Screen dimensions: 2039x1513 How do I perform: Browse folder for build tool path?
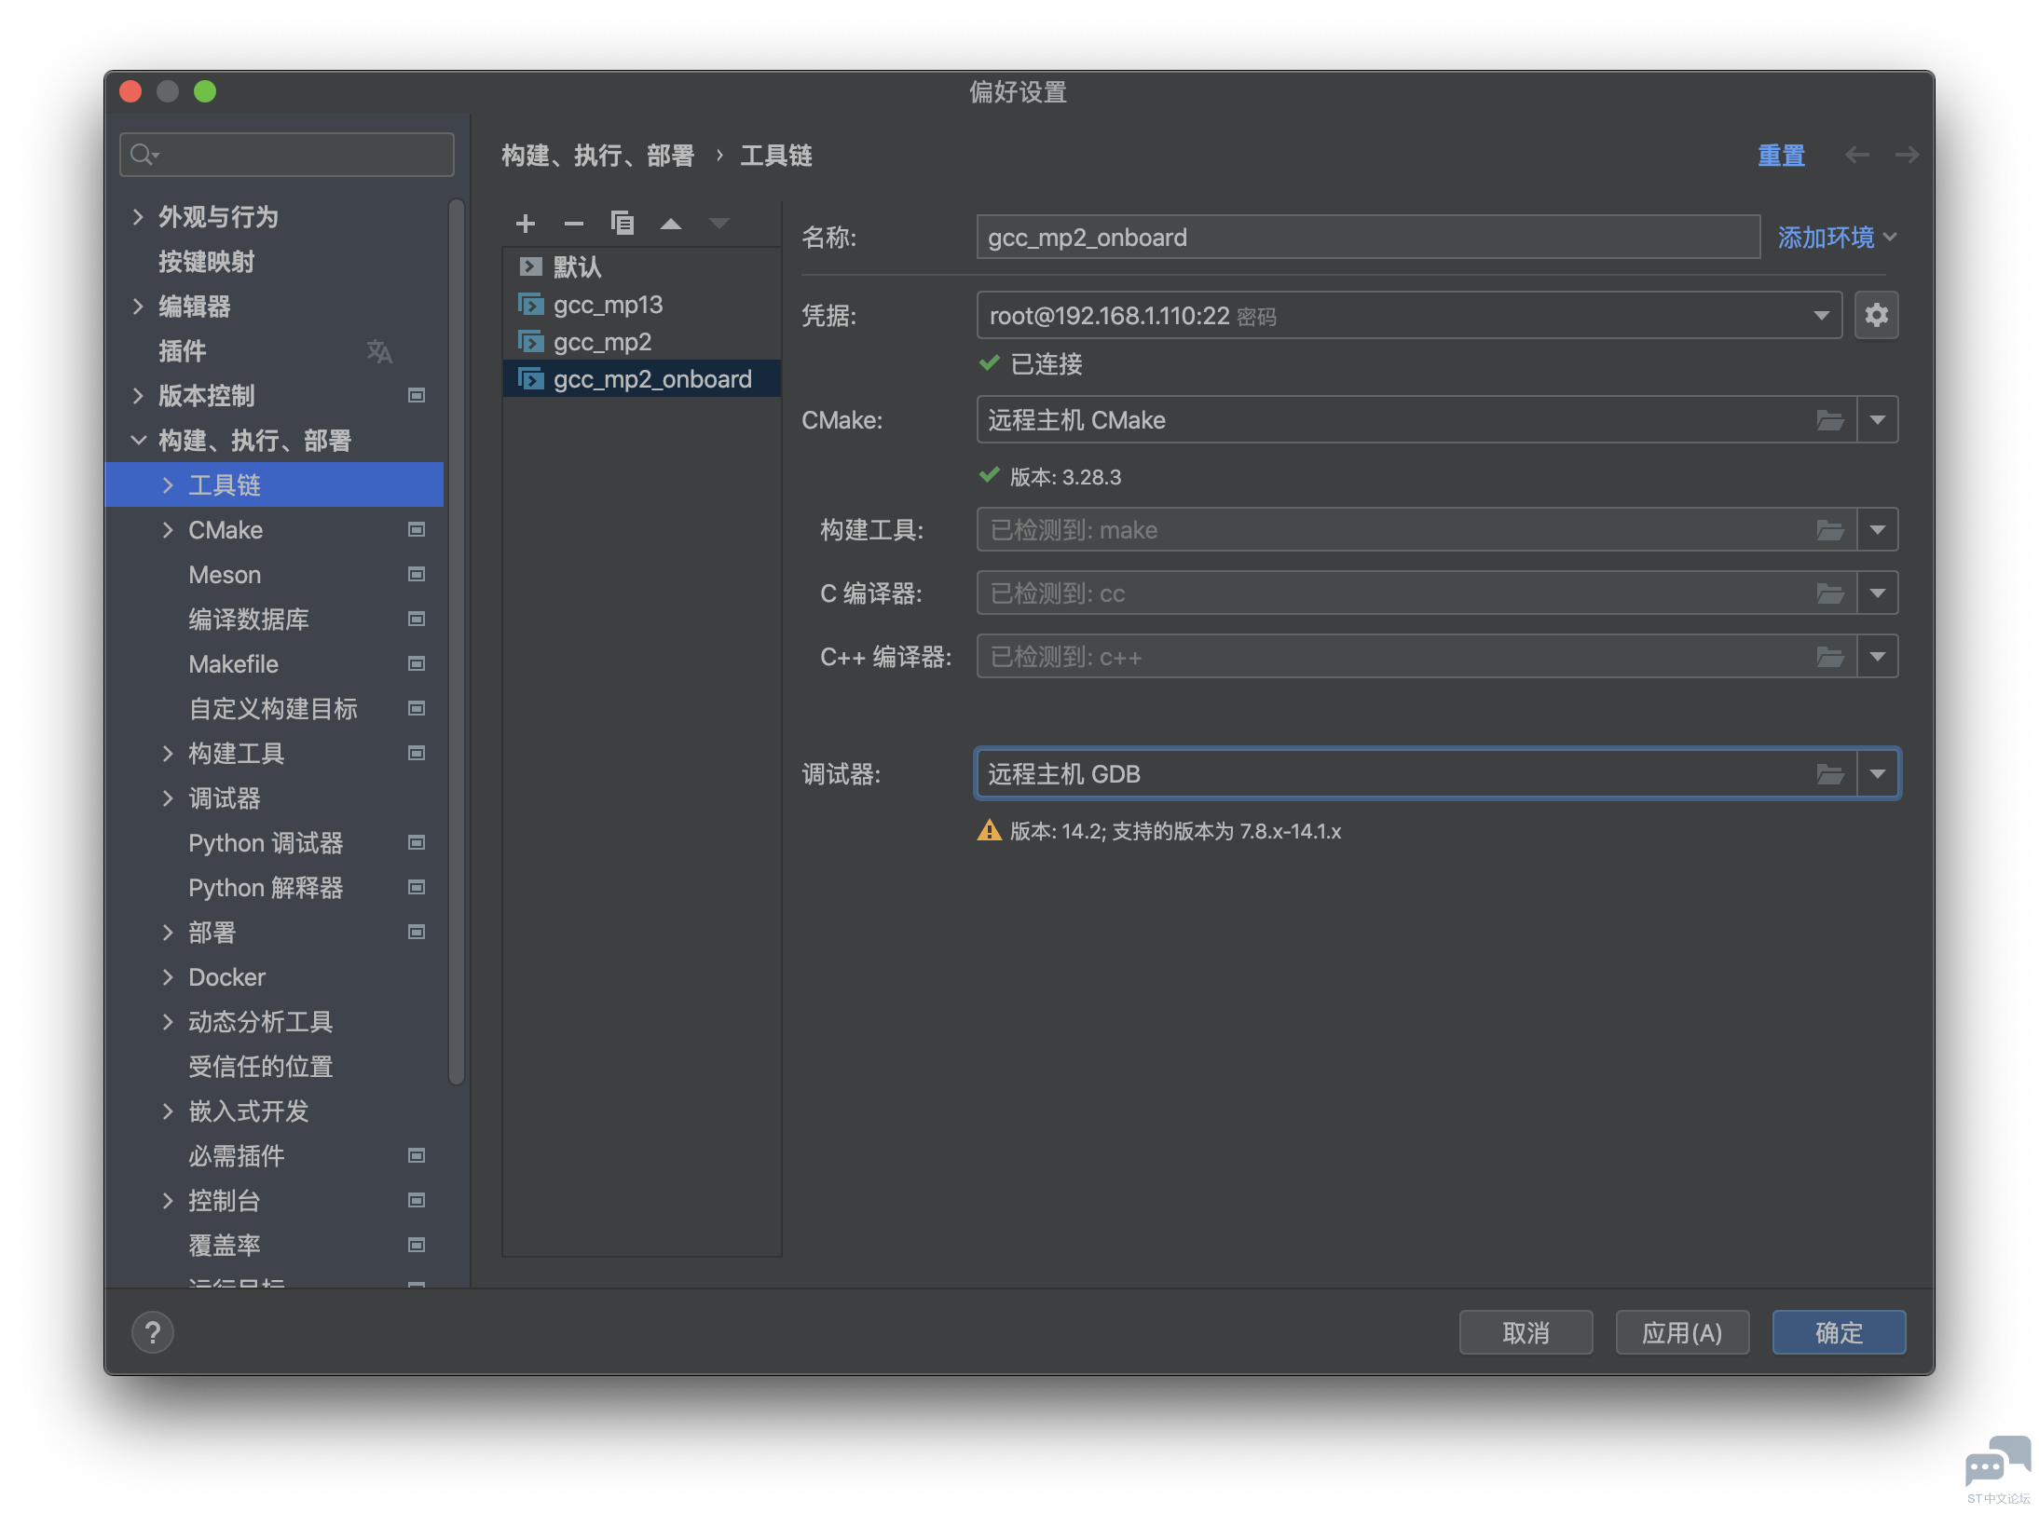pos(1830,530)
